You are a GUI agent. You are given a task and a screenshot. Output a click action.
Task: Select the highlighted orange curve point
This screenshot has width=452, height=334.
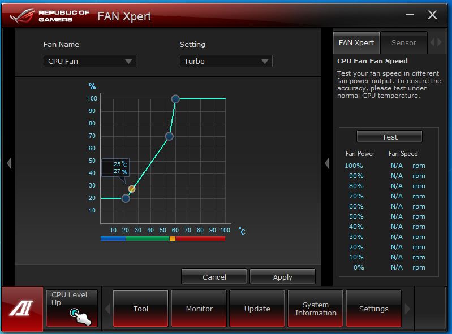pos(132,189)
